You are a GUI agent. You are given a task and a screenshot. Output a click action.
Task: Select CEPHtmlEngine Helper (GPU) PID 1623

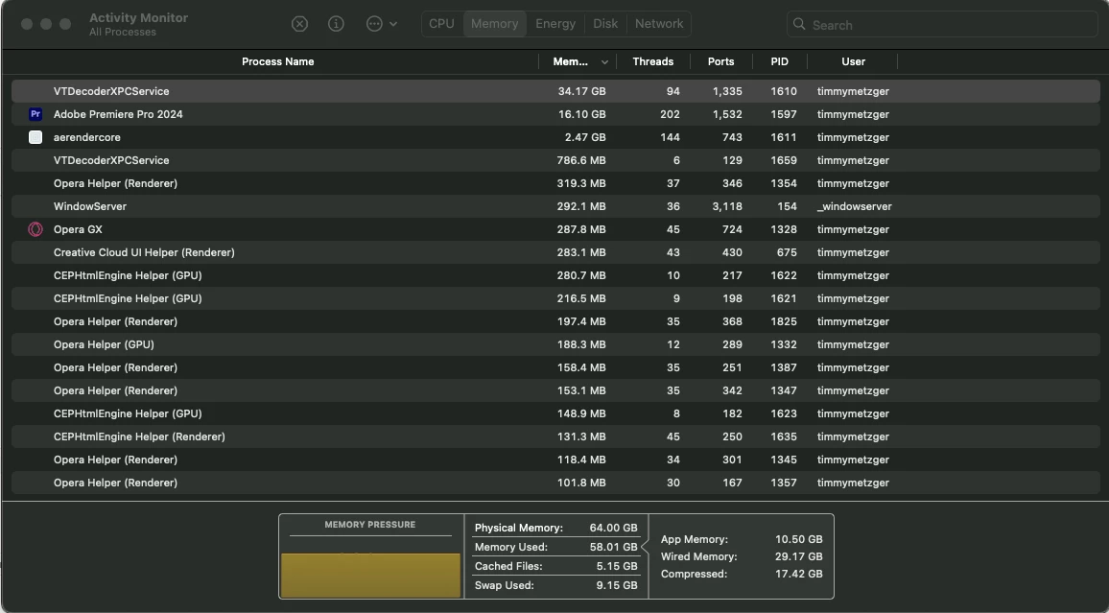555,413
